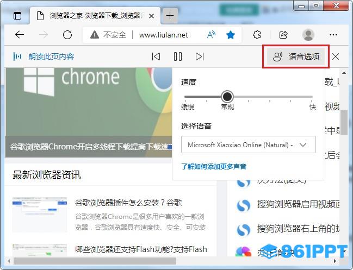The width and height of the screenshot is (353, 270).
Task: Open the 谷歌浏览器Chrome开启多线程下载 headline
Action: click(x=91, y=147)
